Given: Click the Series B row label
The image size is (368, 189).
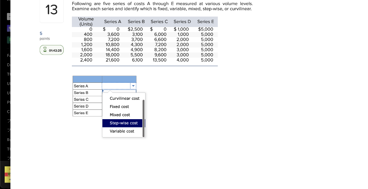Looking at the screenshot, I should coord(81,93).
